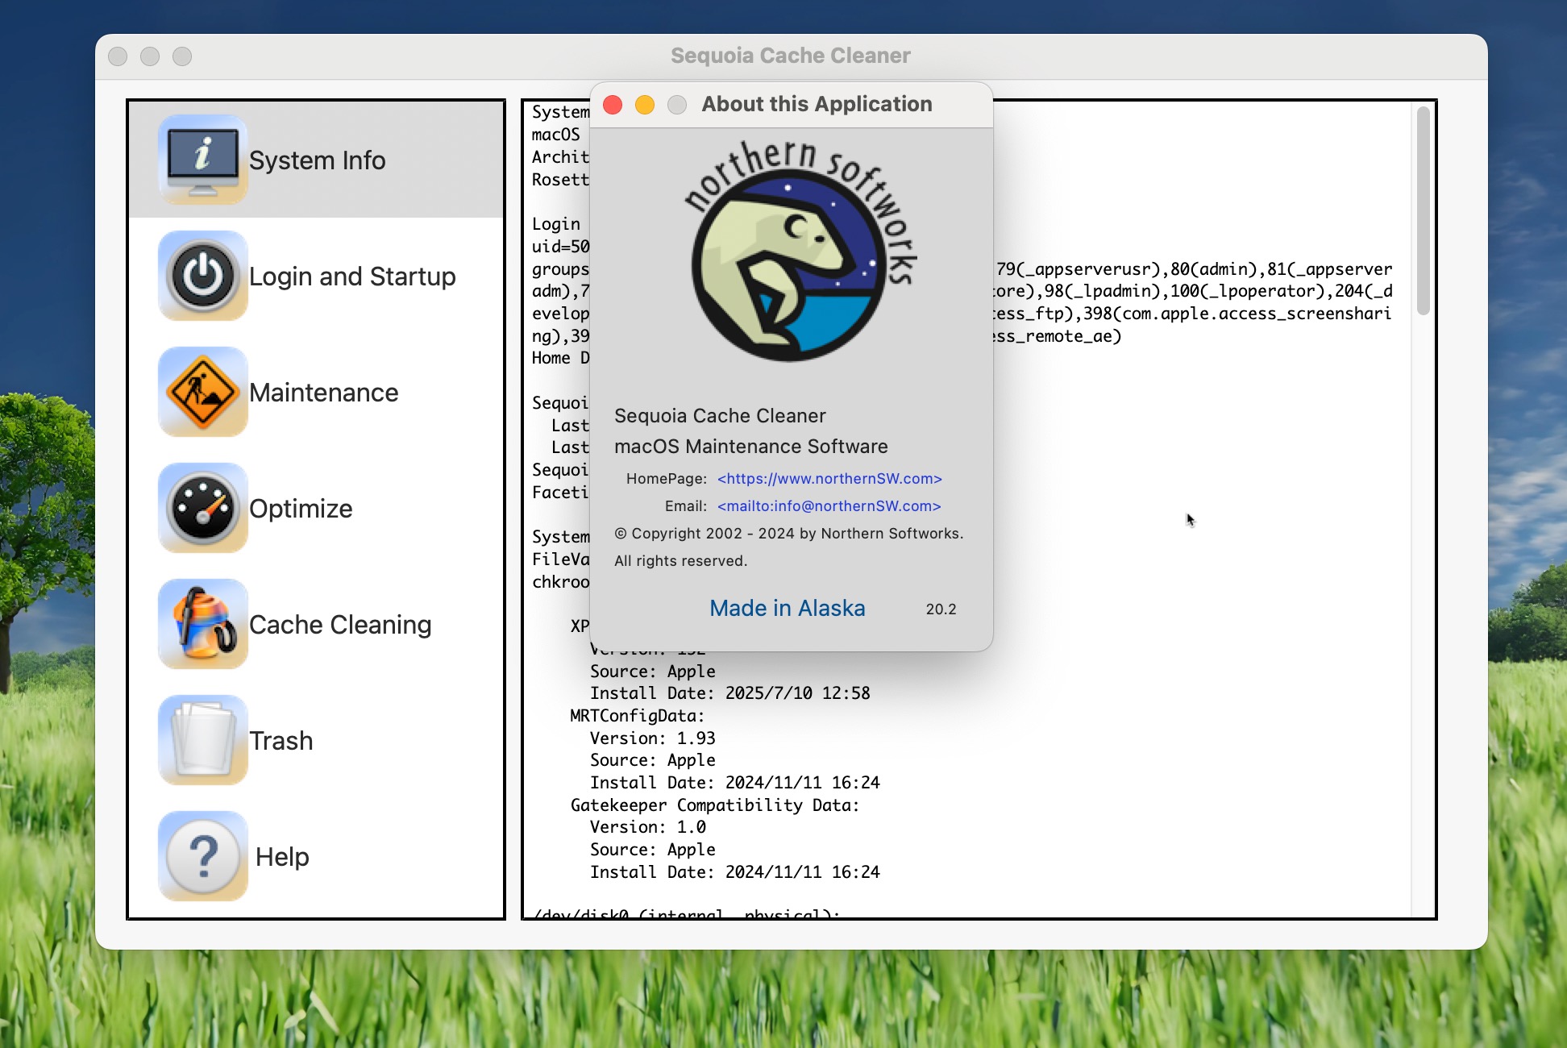Screen dimensions: 1567x1048
Task: Select the Trash section label
Action: click(x=281, y=741)
